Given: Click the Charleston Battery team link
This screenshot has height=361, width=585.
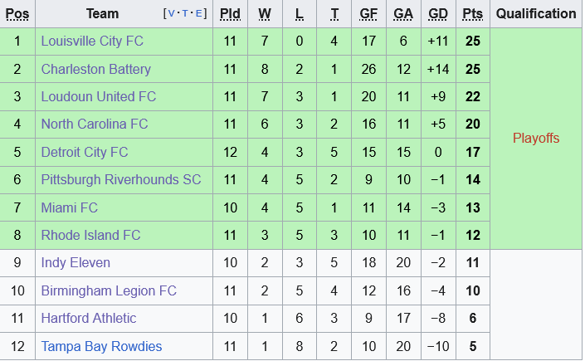Looking at the screenshot, I should tap(96, 69).
